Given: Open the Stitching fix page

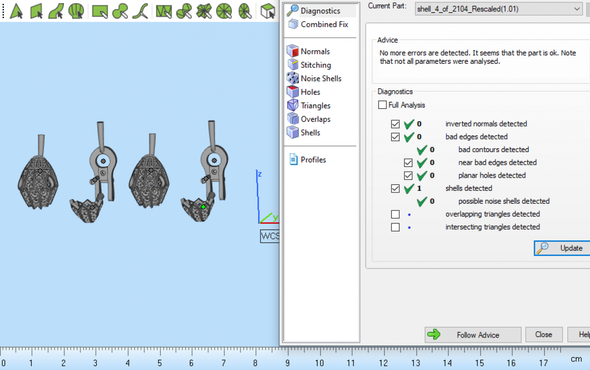Looking at the screenshot, I should 315,65.
